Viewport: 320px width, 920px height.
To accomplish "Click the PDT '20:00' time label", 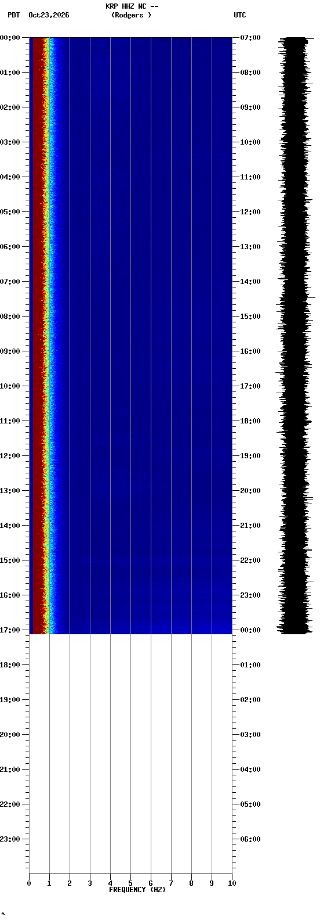I will pyautogui.click(x=10, y=735).
